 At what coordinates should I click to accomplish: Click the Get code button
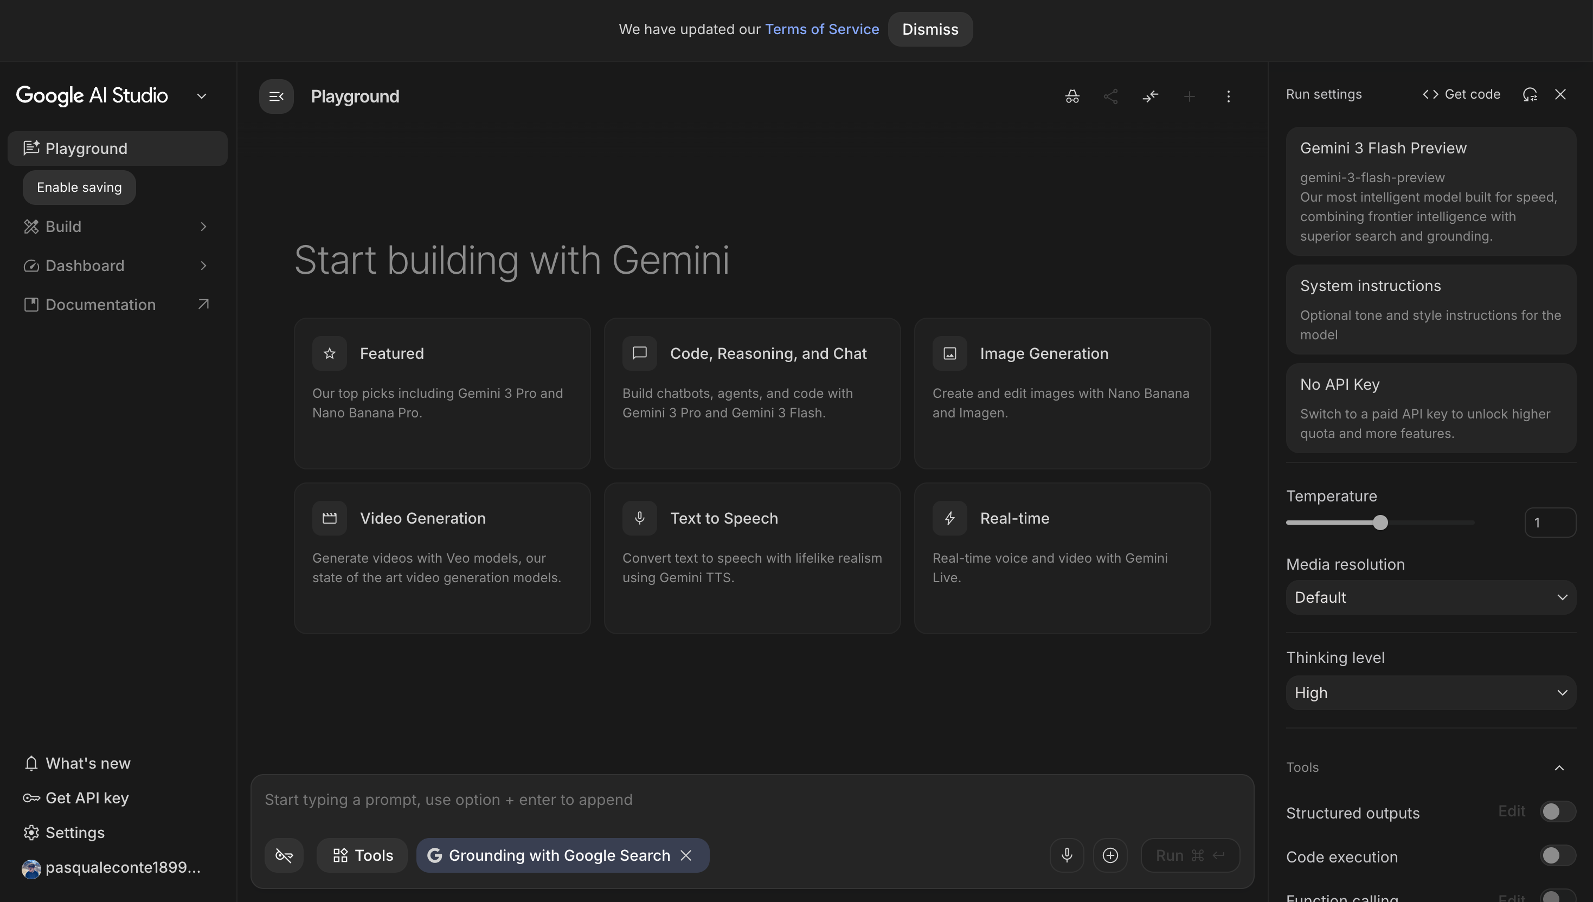1460,94
